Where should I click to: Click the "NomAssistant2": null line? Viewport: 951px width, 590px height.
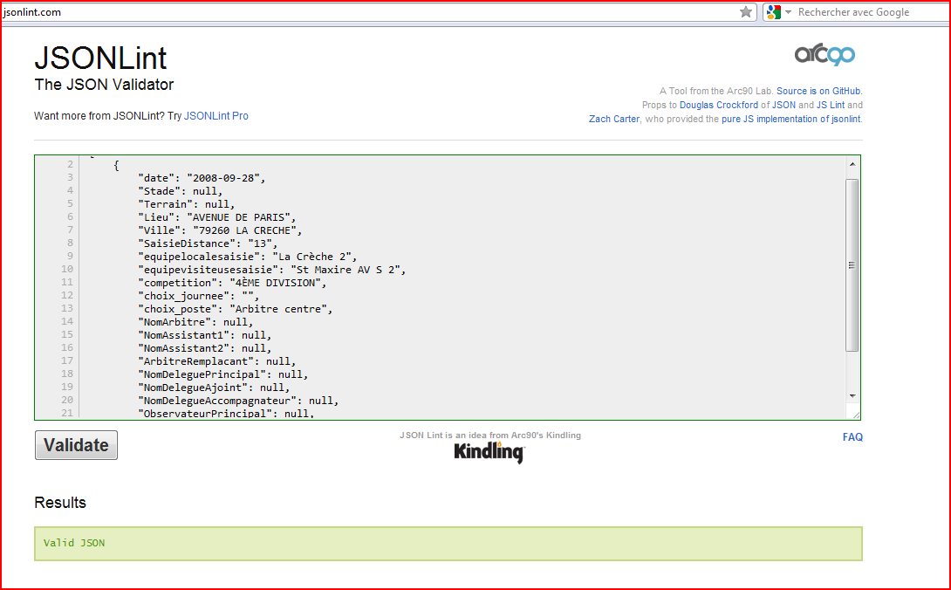click(x=205, y=348)
